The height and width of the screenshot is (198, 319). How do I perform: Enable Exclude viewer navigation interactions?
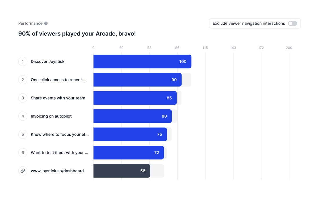point(292,23)
